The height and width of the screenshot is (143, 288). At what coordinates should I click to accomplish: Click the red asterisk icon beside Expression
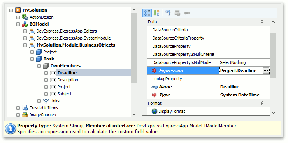click(155, 71)
